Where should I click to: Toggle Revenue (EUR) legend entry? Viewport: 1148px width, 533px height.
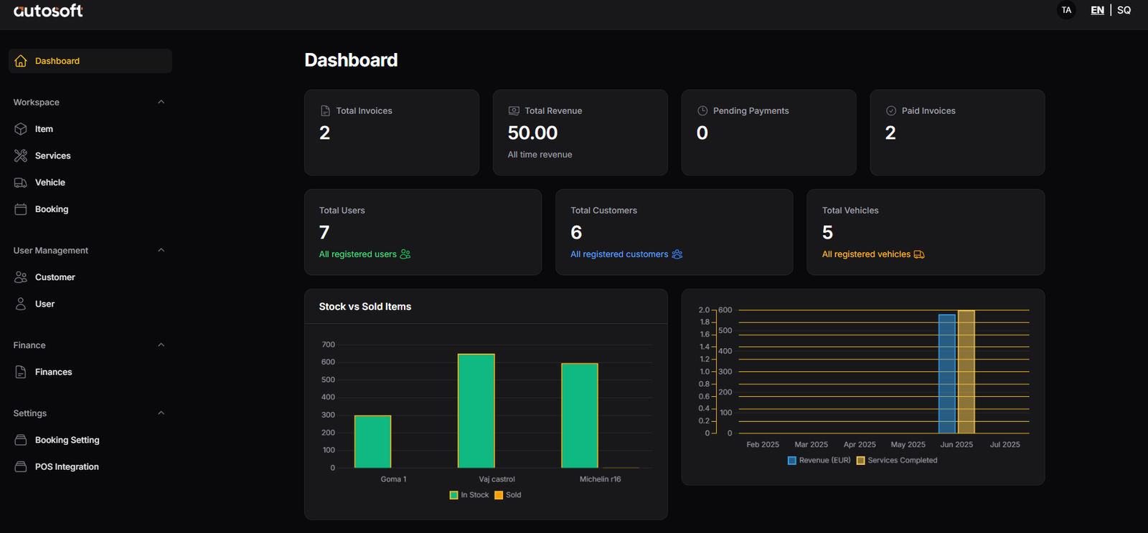[819, 461]
